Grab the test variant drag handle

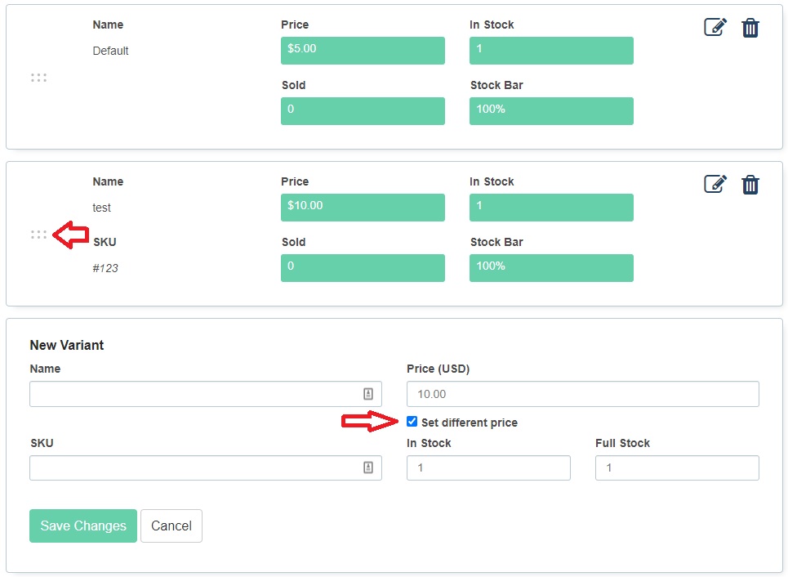pyautogui.click(x=38, y=235)
